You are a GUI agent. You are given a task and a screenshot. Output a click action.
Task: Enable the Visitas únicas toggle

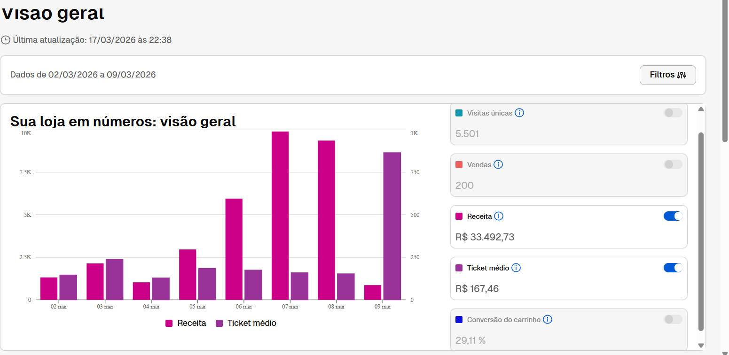point(673,113)
